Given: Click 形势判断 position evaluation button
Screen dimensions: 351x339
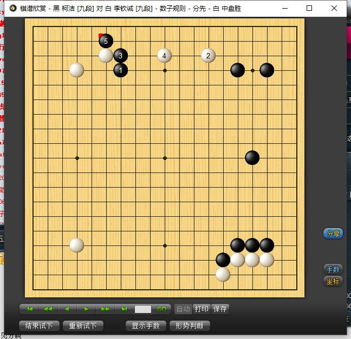Looking at the screenshot, I should click(190, 325).
